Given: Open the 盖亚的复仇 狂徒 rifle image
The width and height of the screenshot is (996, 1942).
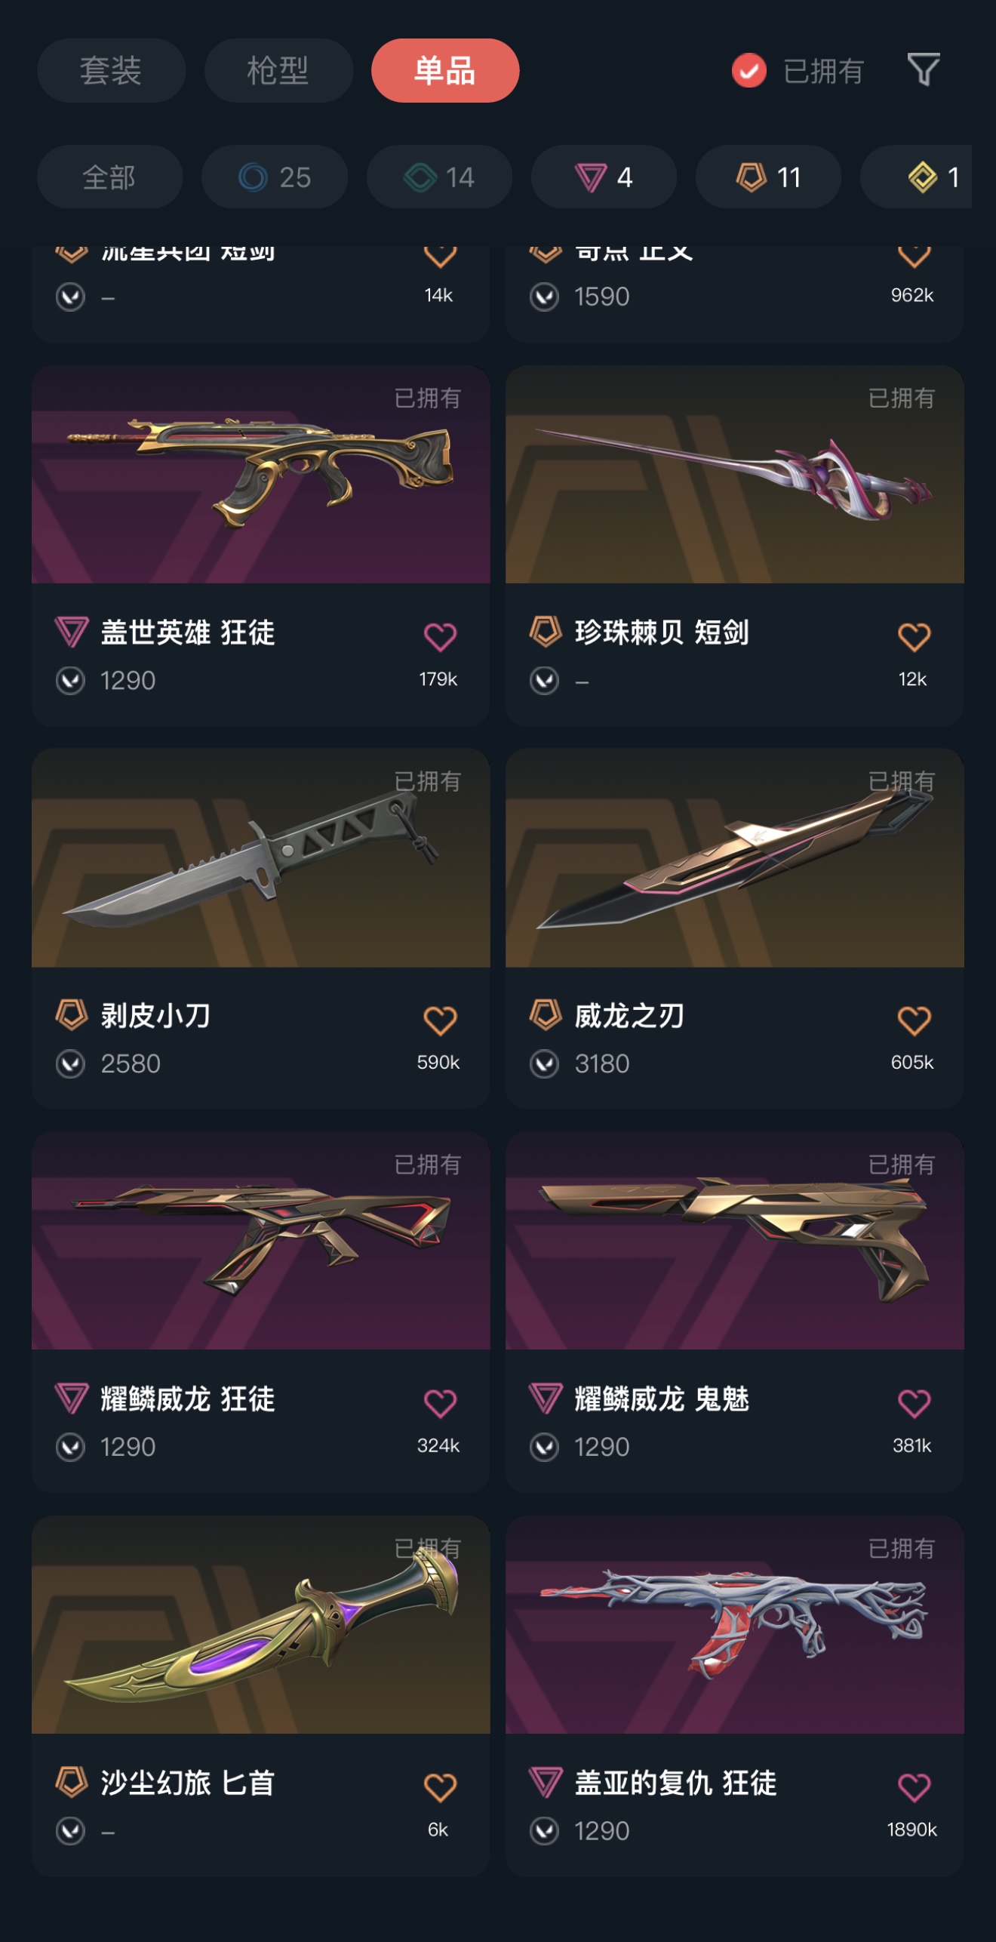Looking at the screenshot, I should (x=734, y=1625).
